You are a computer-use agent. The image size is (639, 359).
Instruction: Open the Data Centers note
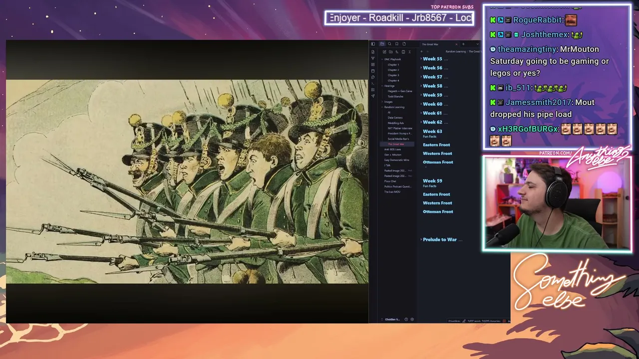pos(395,118)
